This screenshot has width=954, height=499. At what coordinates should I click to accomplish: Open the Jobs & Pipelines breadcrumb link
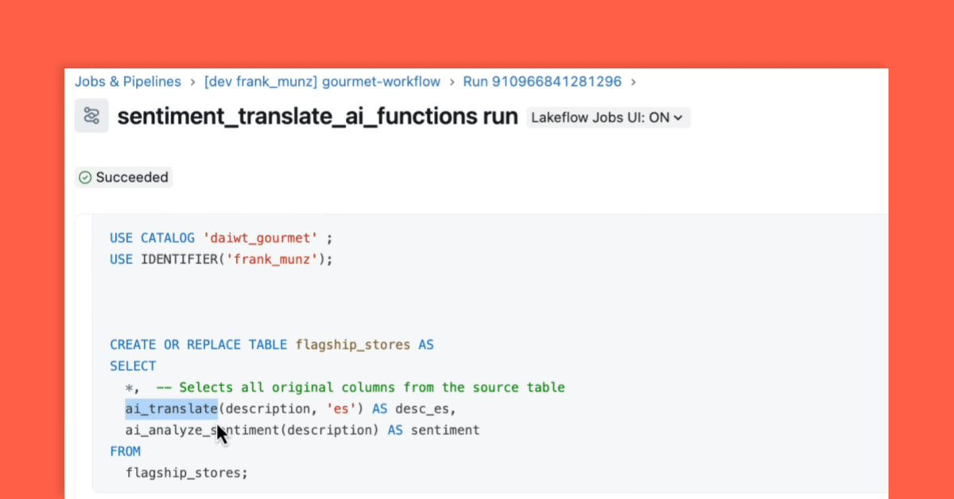tap(127, 81)
